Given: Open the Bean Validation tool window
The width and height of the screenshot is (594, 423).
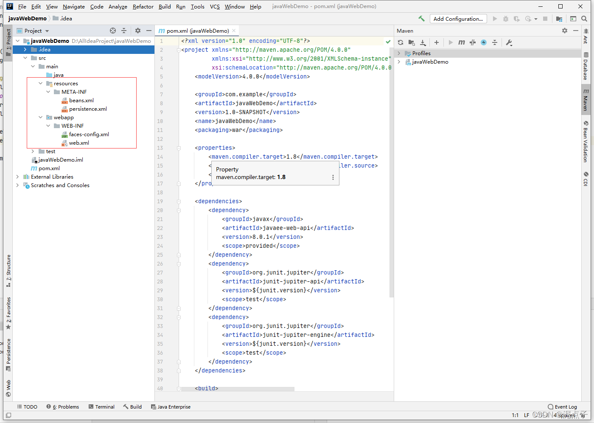Looking at the screenshot, I should [586, 142].
